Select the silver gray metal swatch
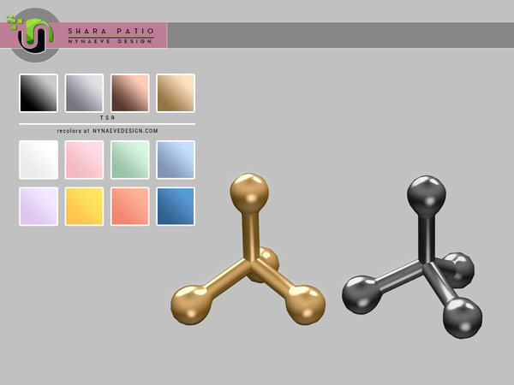Viewport: 514px width, 385px height. [84, 93]
